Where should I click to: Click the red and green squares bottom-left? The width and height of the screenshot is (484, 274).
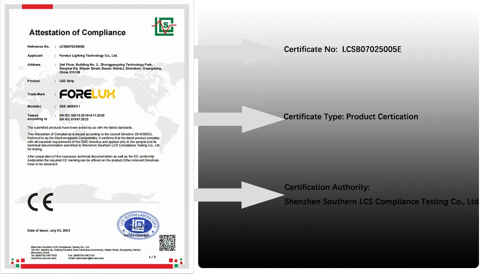point(18,262)
